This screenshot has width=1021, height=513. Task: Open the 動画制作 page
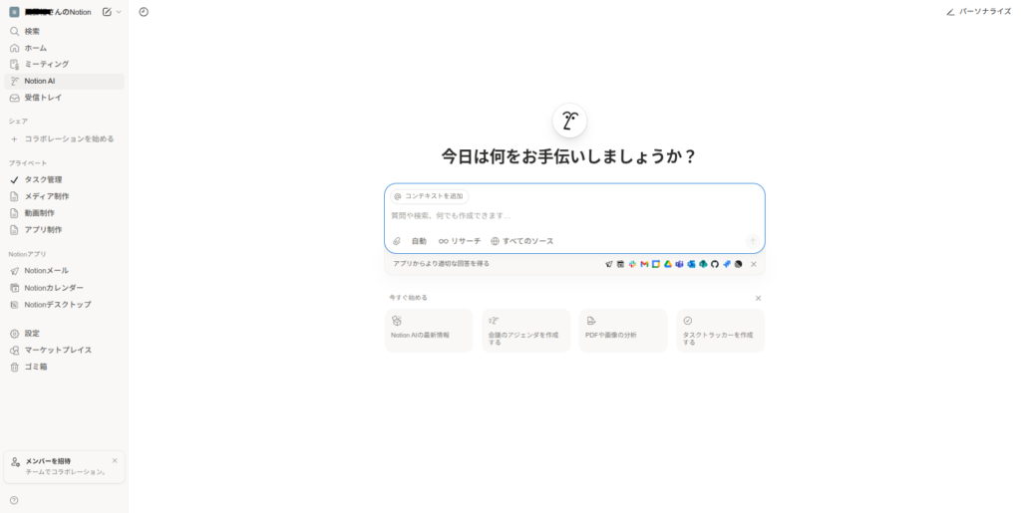click(64, 213)
